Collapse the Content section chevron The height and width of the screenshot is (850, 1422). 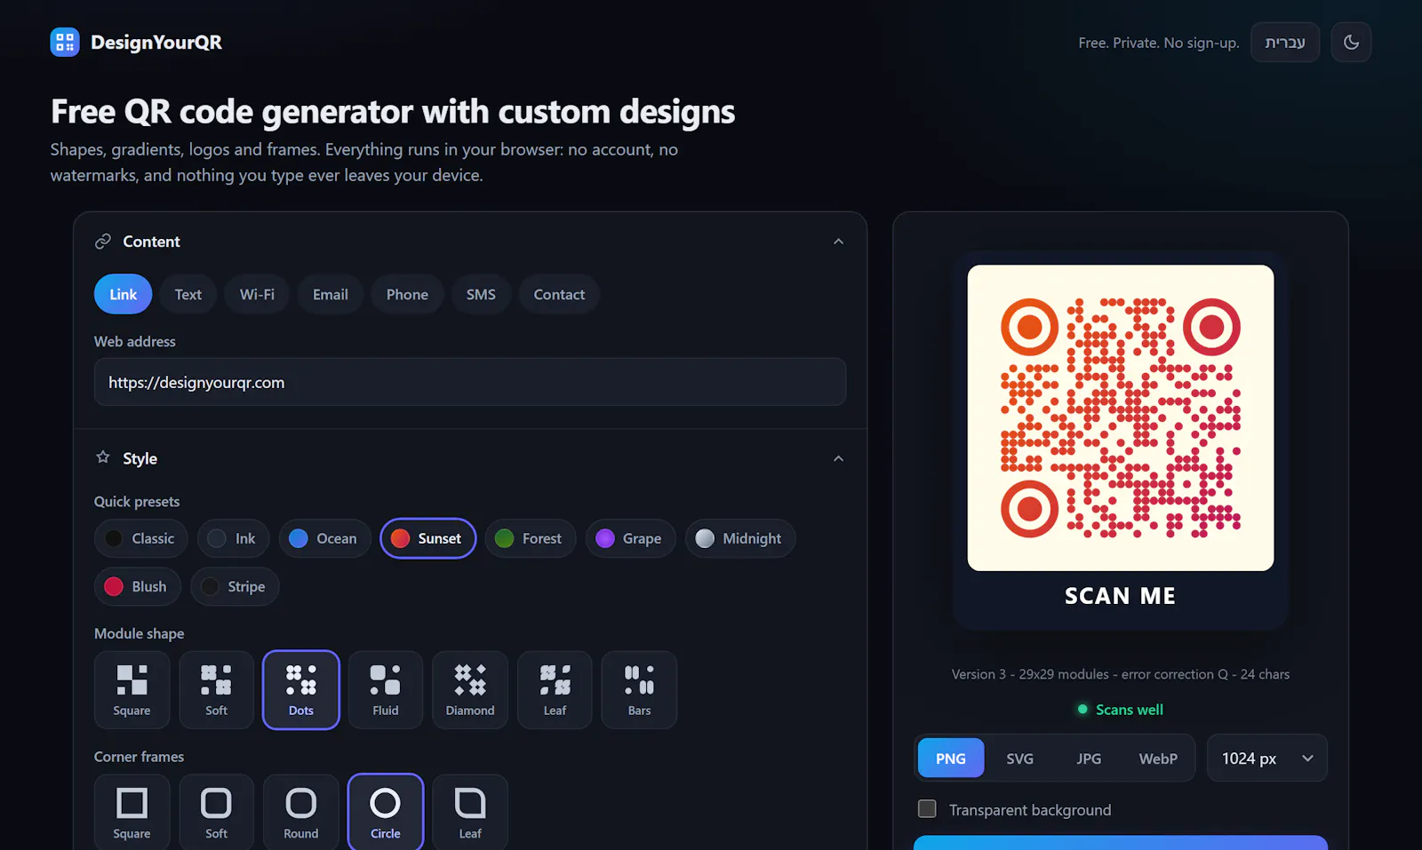(838, 242)
